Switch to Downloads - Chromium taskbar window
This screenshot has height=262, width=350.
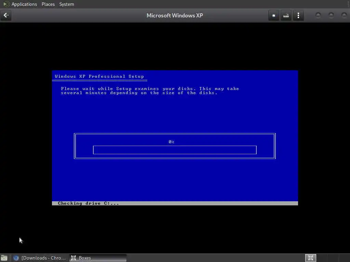point(40,258)
